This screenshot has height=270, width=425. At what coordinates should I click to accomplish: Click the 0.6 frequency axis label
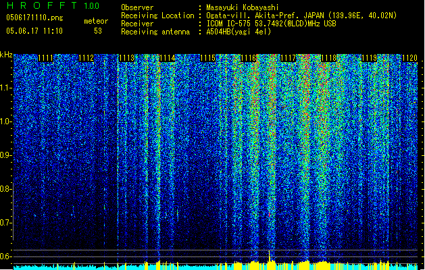tap(6, 256)
